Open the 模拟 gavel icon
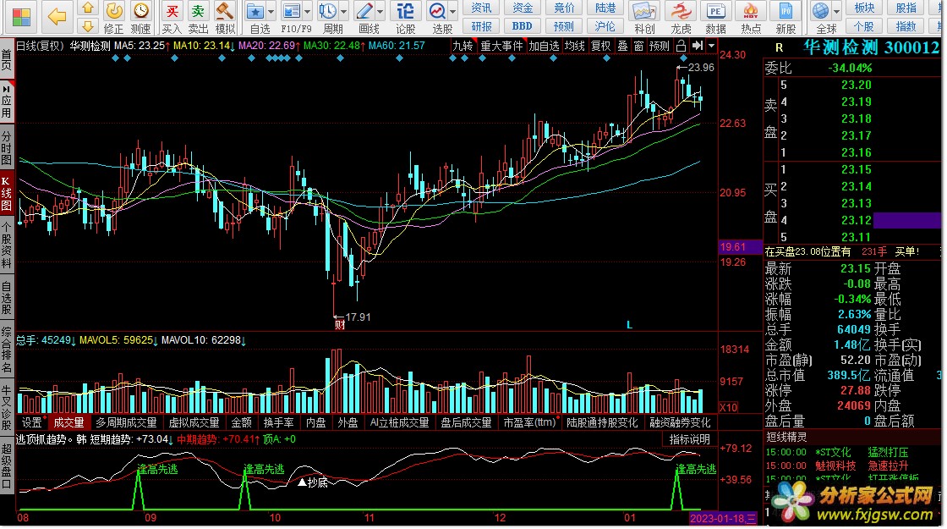This screenshot has height=529, width=947. point(225,11)
